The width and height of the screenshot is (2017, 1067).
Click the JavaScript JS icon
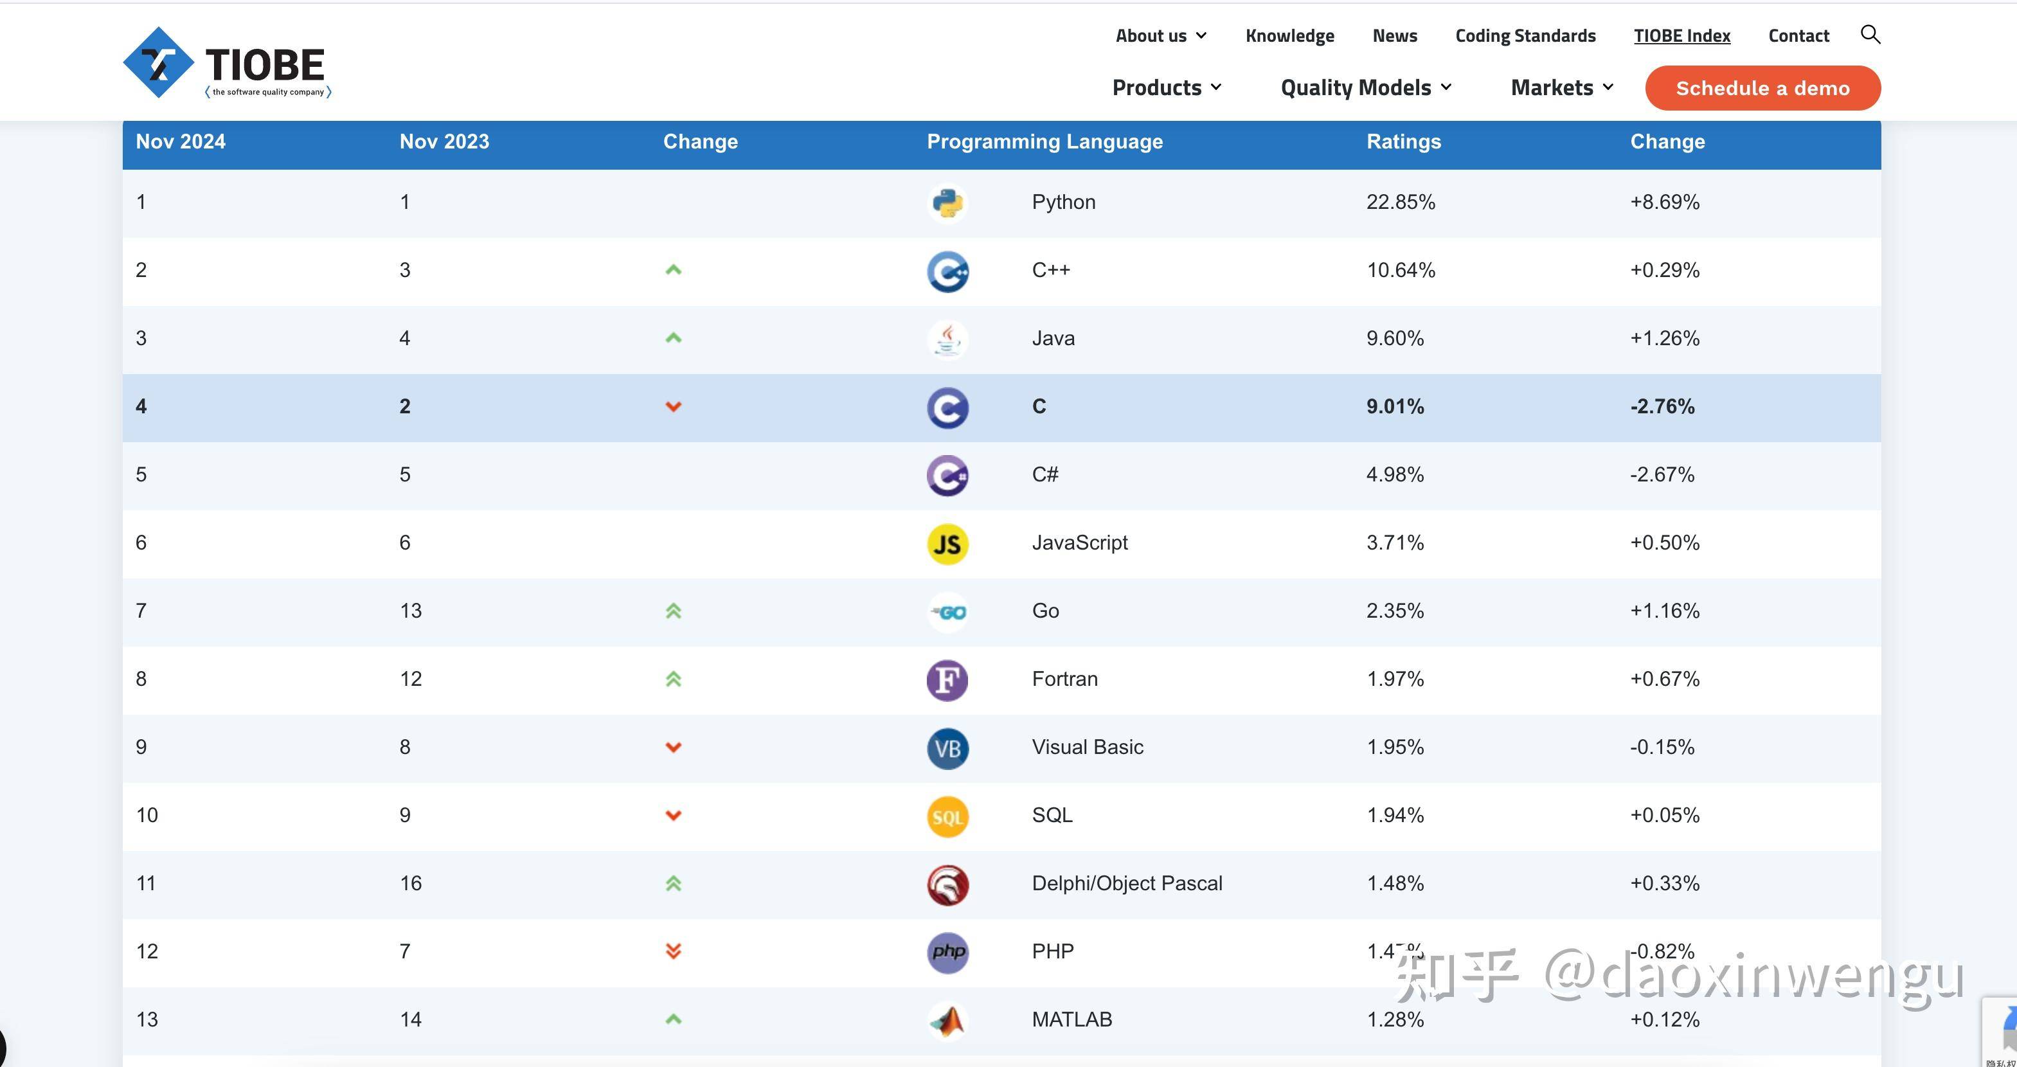tap(947, 543)
